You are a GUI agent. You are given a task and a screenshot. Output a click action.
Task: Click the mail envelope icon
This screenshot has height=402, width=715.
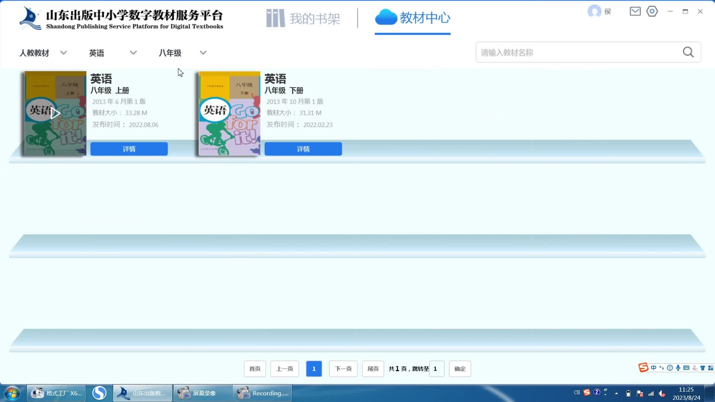tap(635, 11)
